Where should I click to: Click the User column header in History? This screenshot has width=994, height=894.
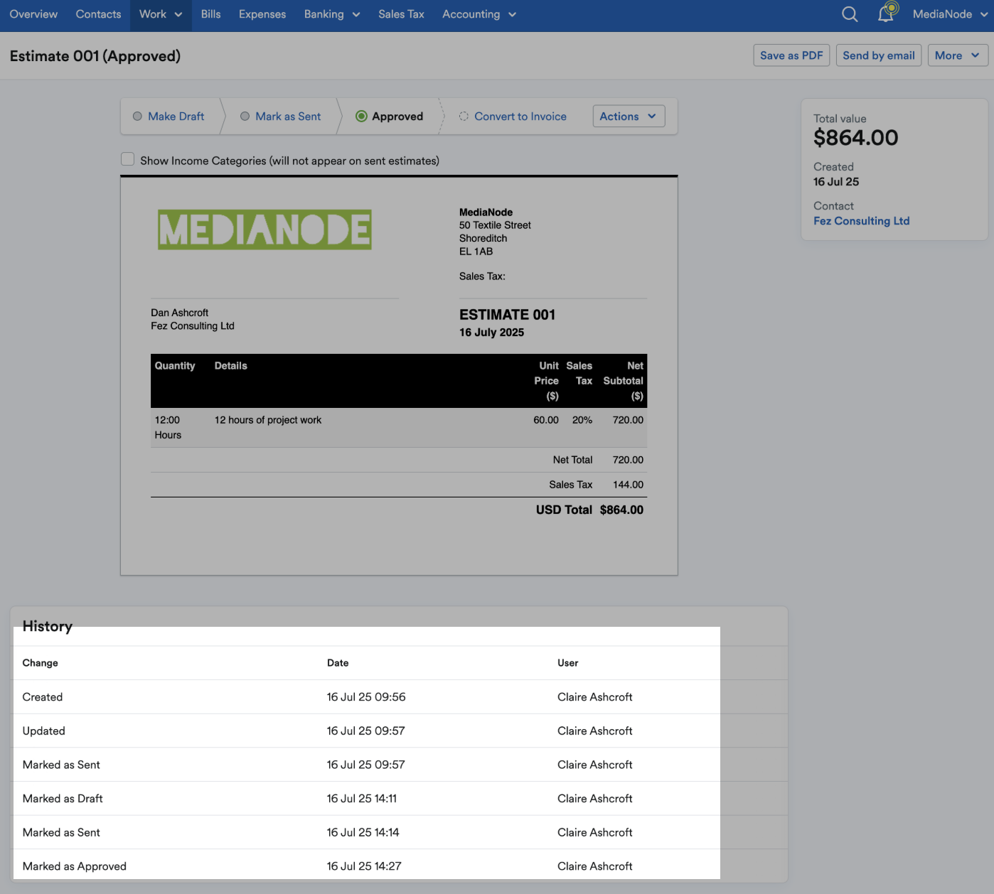567,663
